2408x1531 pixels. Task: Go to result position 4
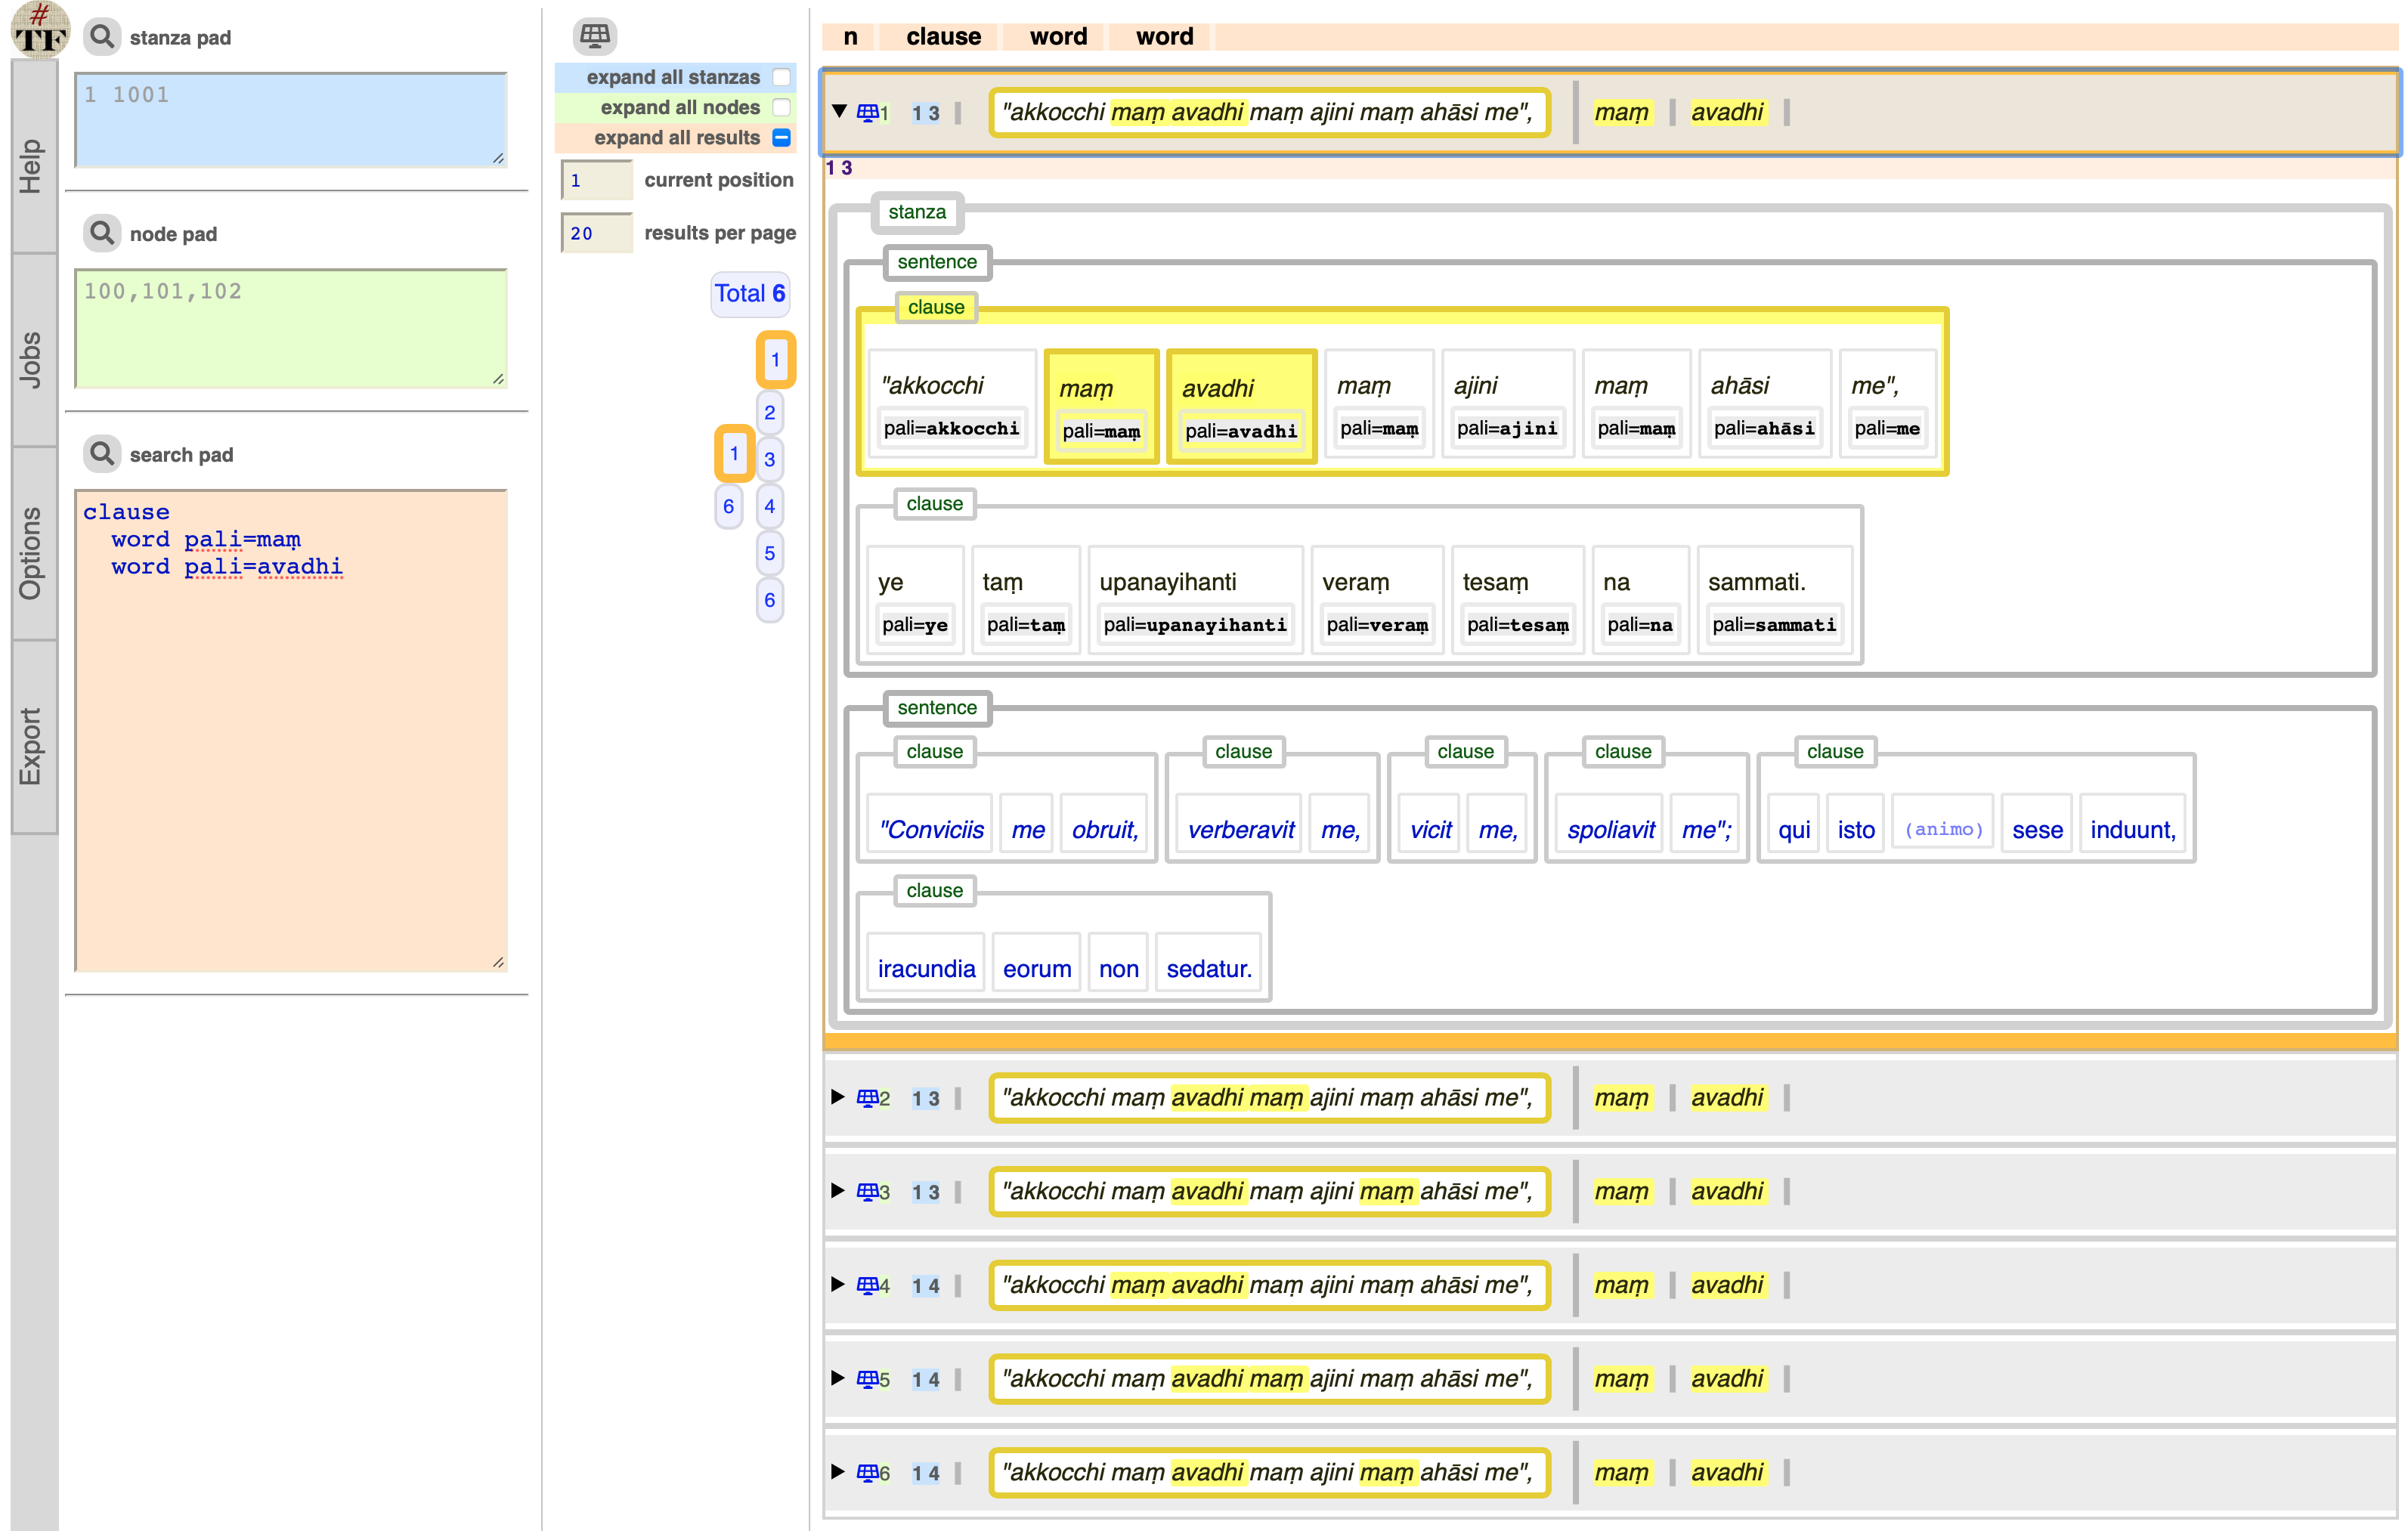[x=769, y=506]
